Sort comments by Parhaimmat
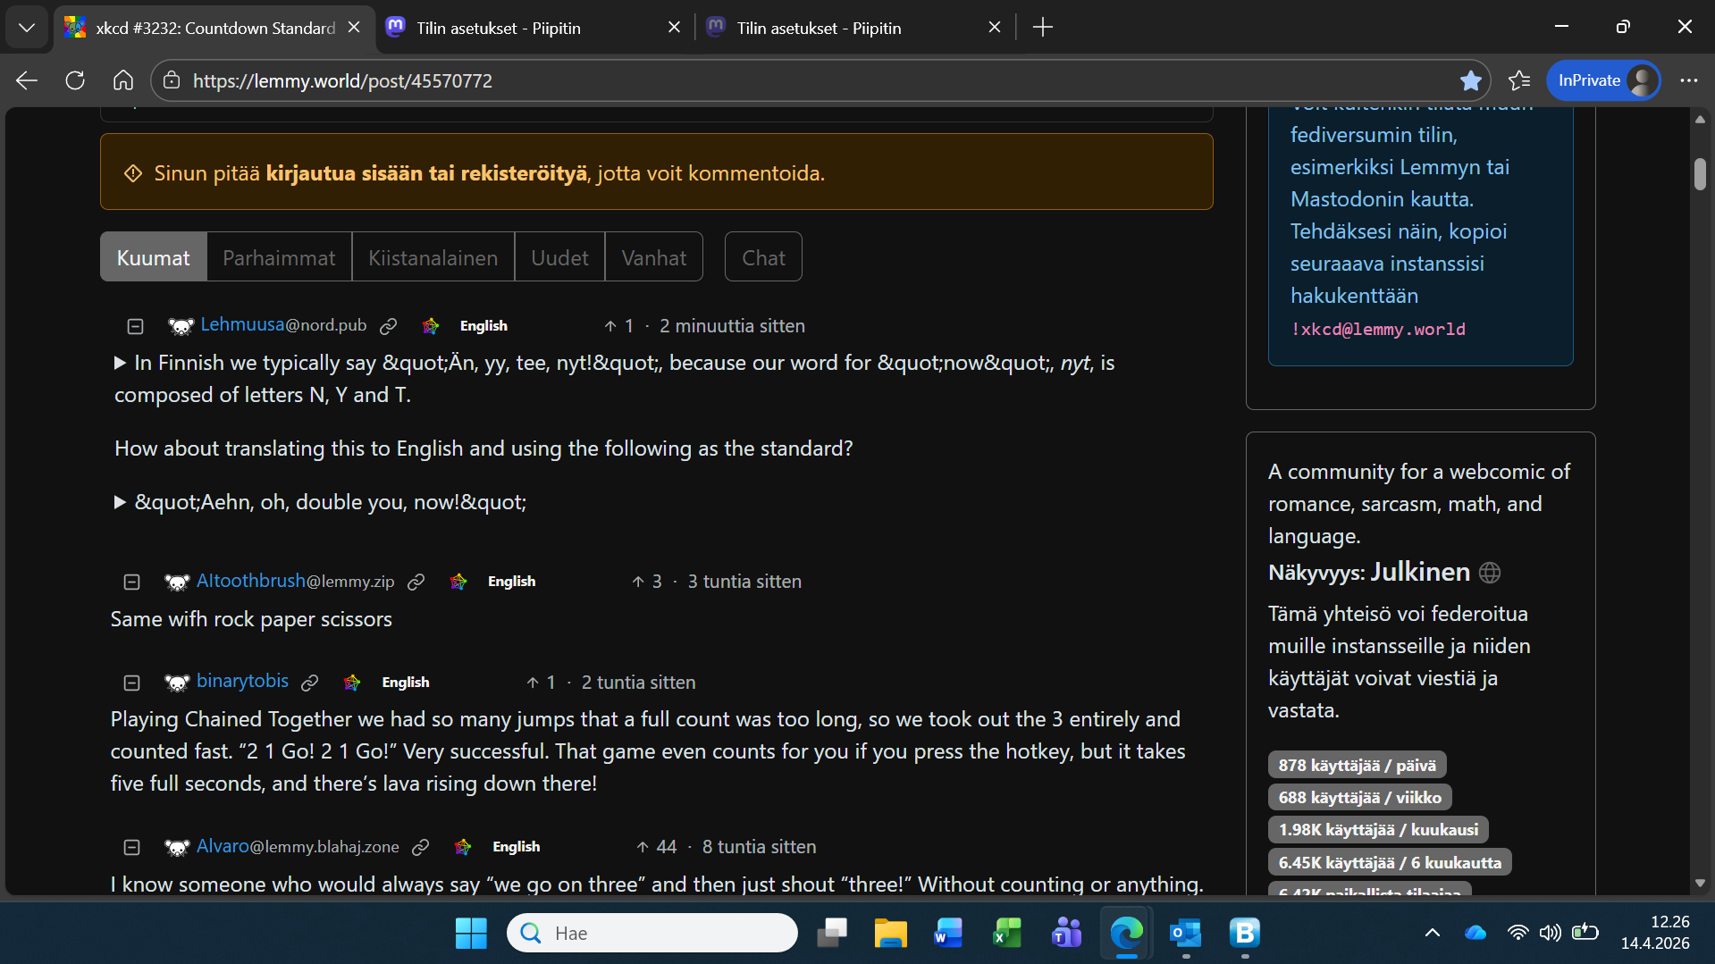 279,258
